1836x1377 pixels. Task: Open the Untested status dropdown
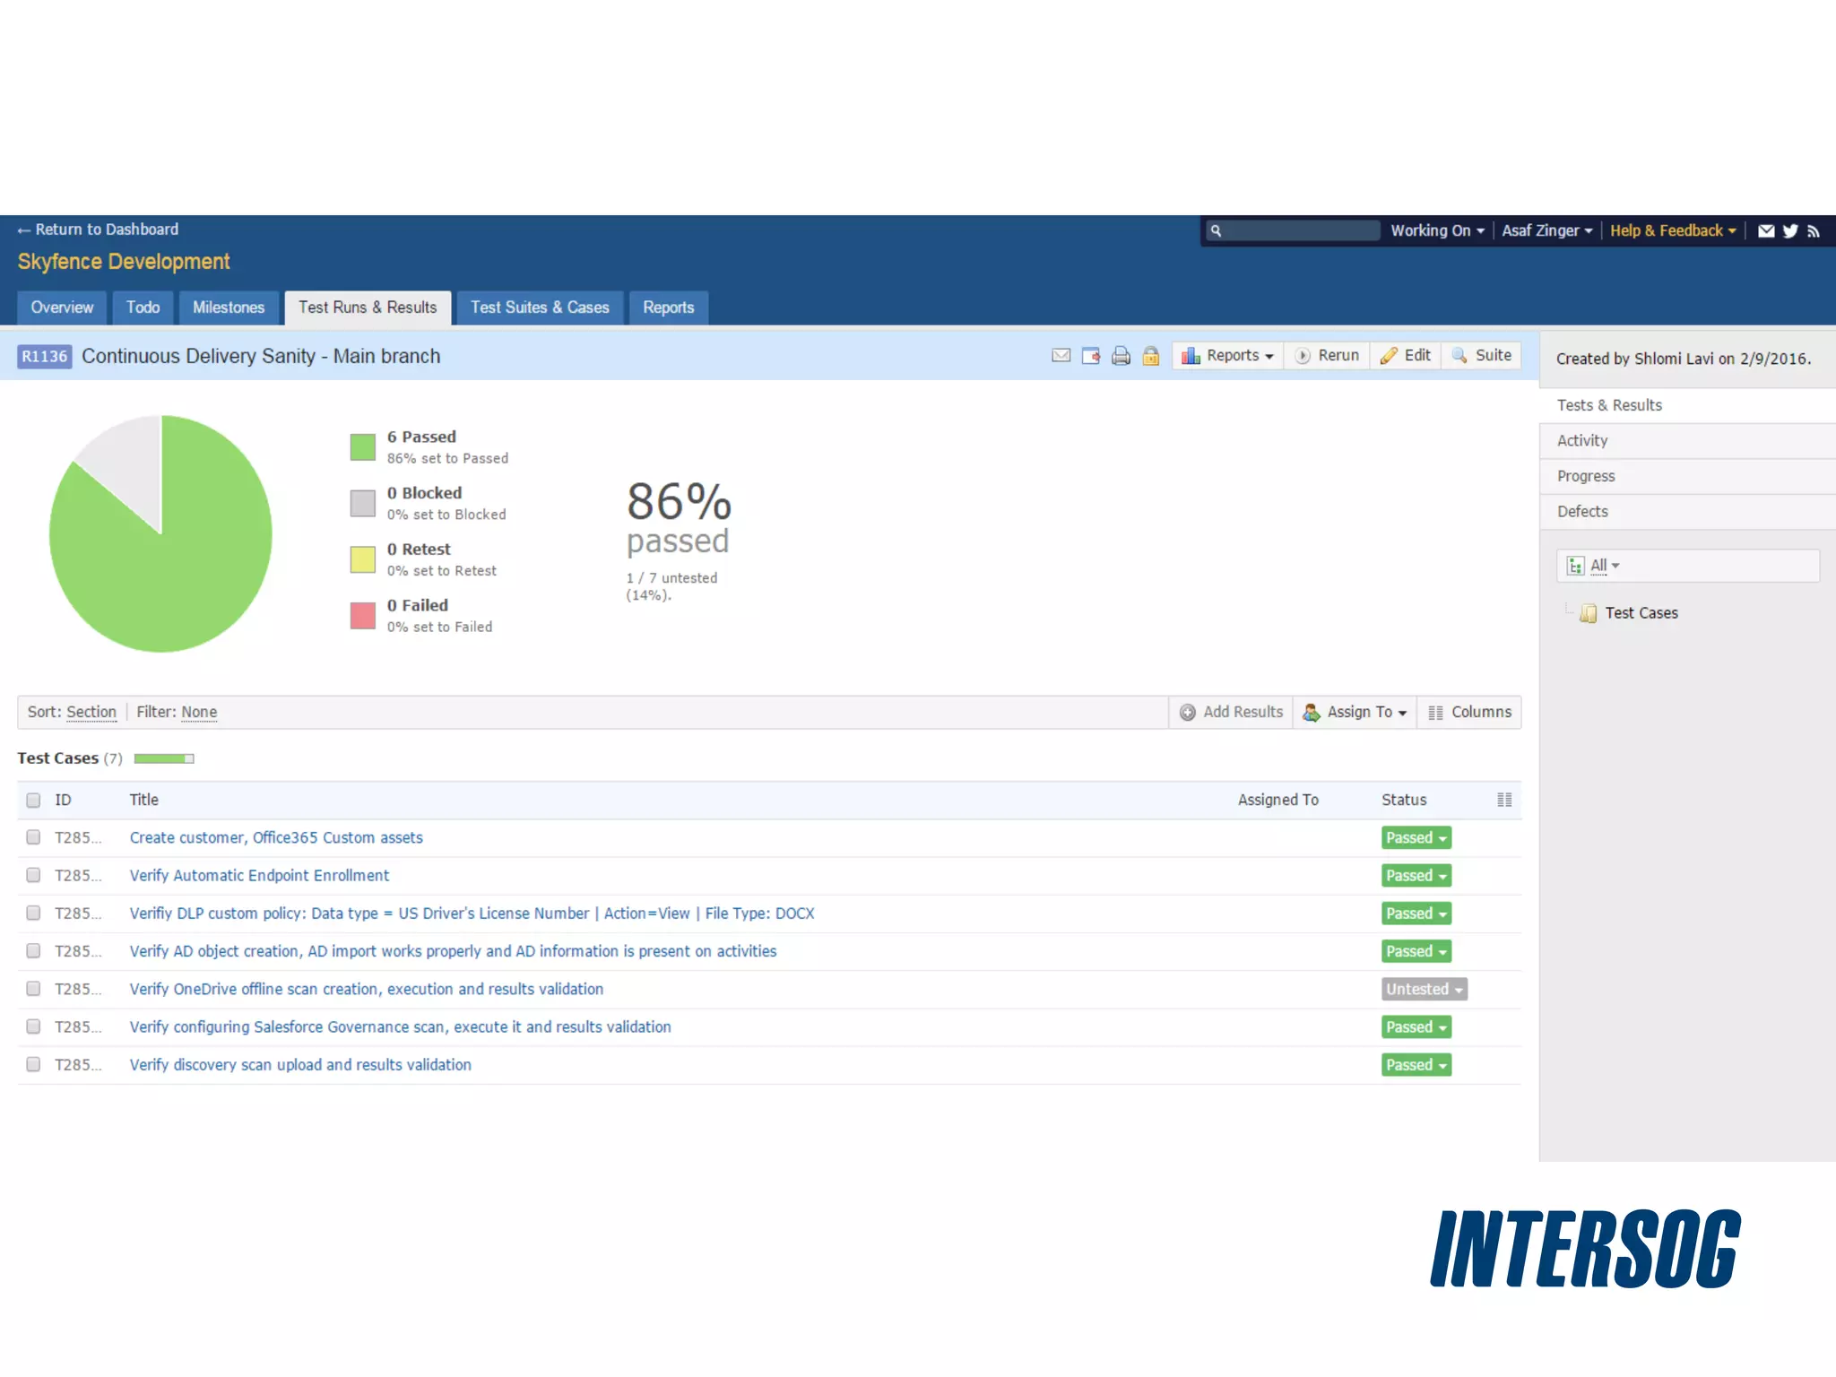pos(1424,989)
